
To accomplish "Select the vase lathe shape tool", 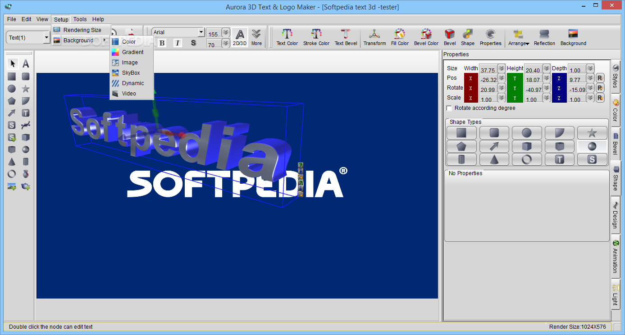I will 26,174.
